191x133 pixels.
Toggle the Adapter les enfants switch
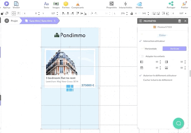point(141,56)
